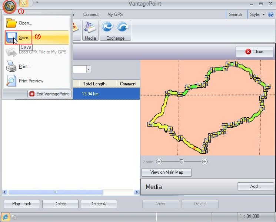Click the 1 : 84,000 map scale
This screenshot has width=276, height=222.
pyautogui.click(x=249, y=216)
